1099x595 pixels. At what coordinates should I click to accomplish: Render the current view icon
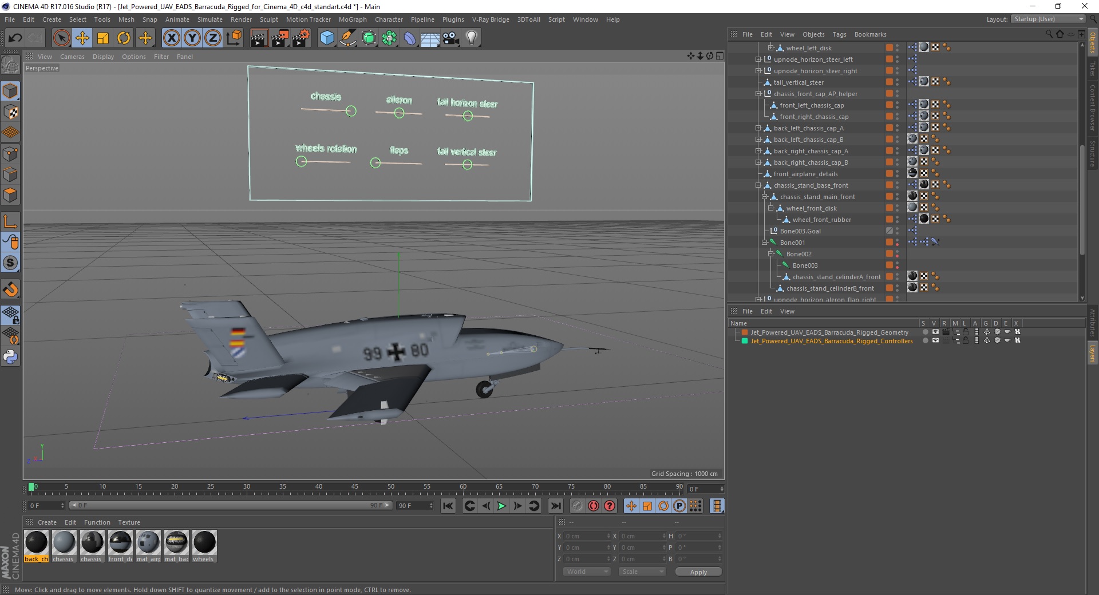coord(259,38)
